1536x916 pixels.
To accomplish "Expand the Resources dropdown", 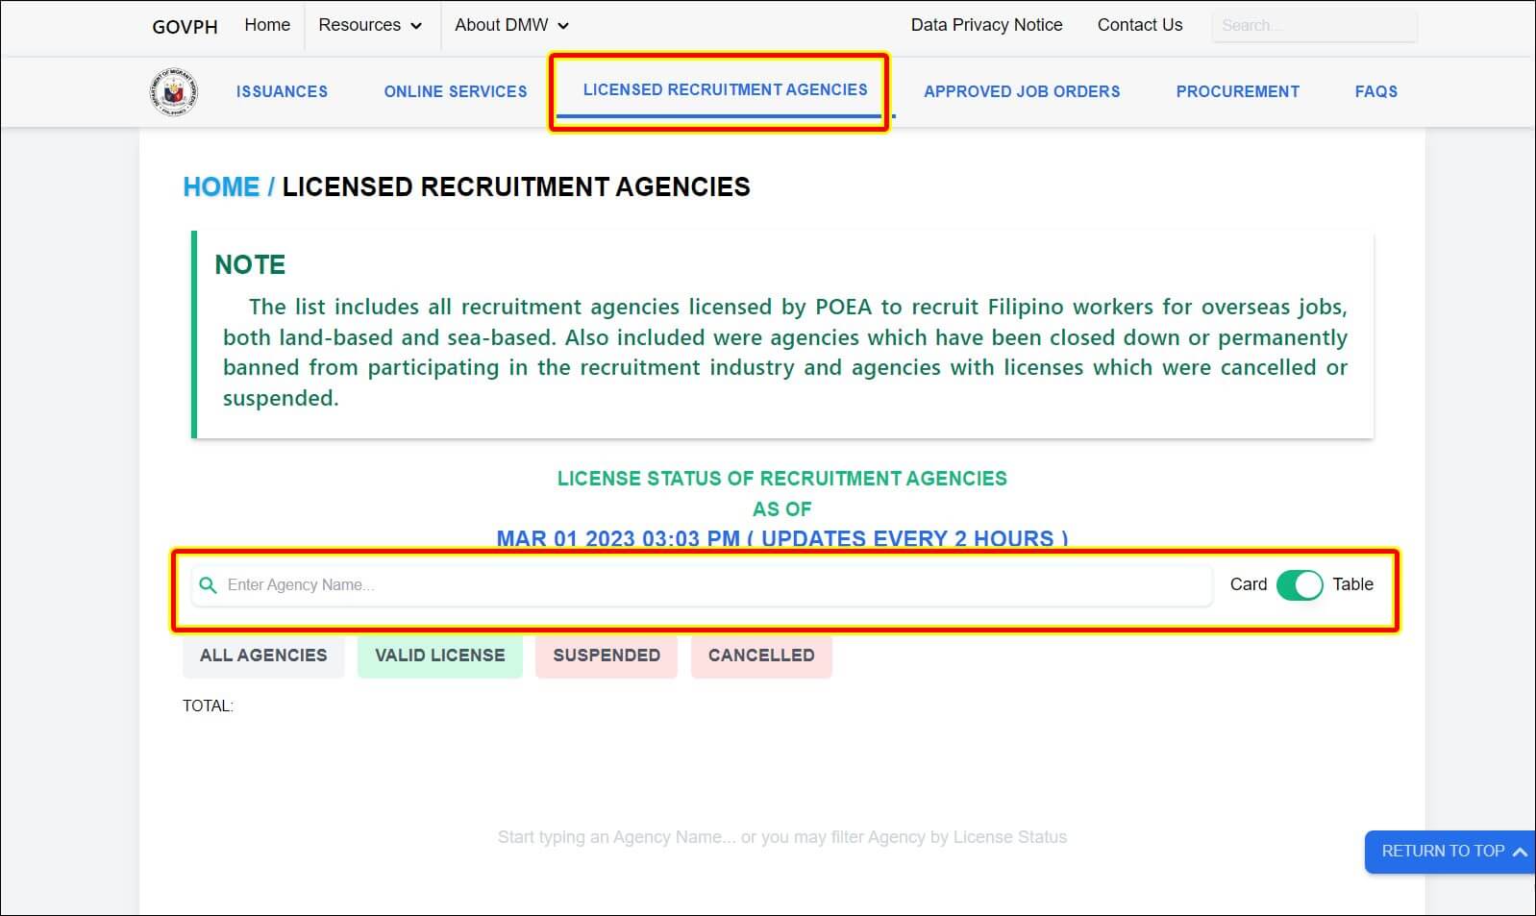I will [370, 25].
